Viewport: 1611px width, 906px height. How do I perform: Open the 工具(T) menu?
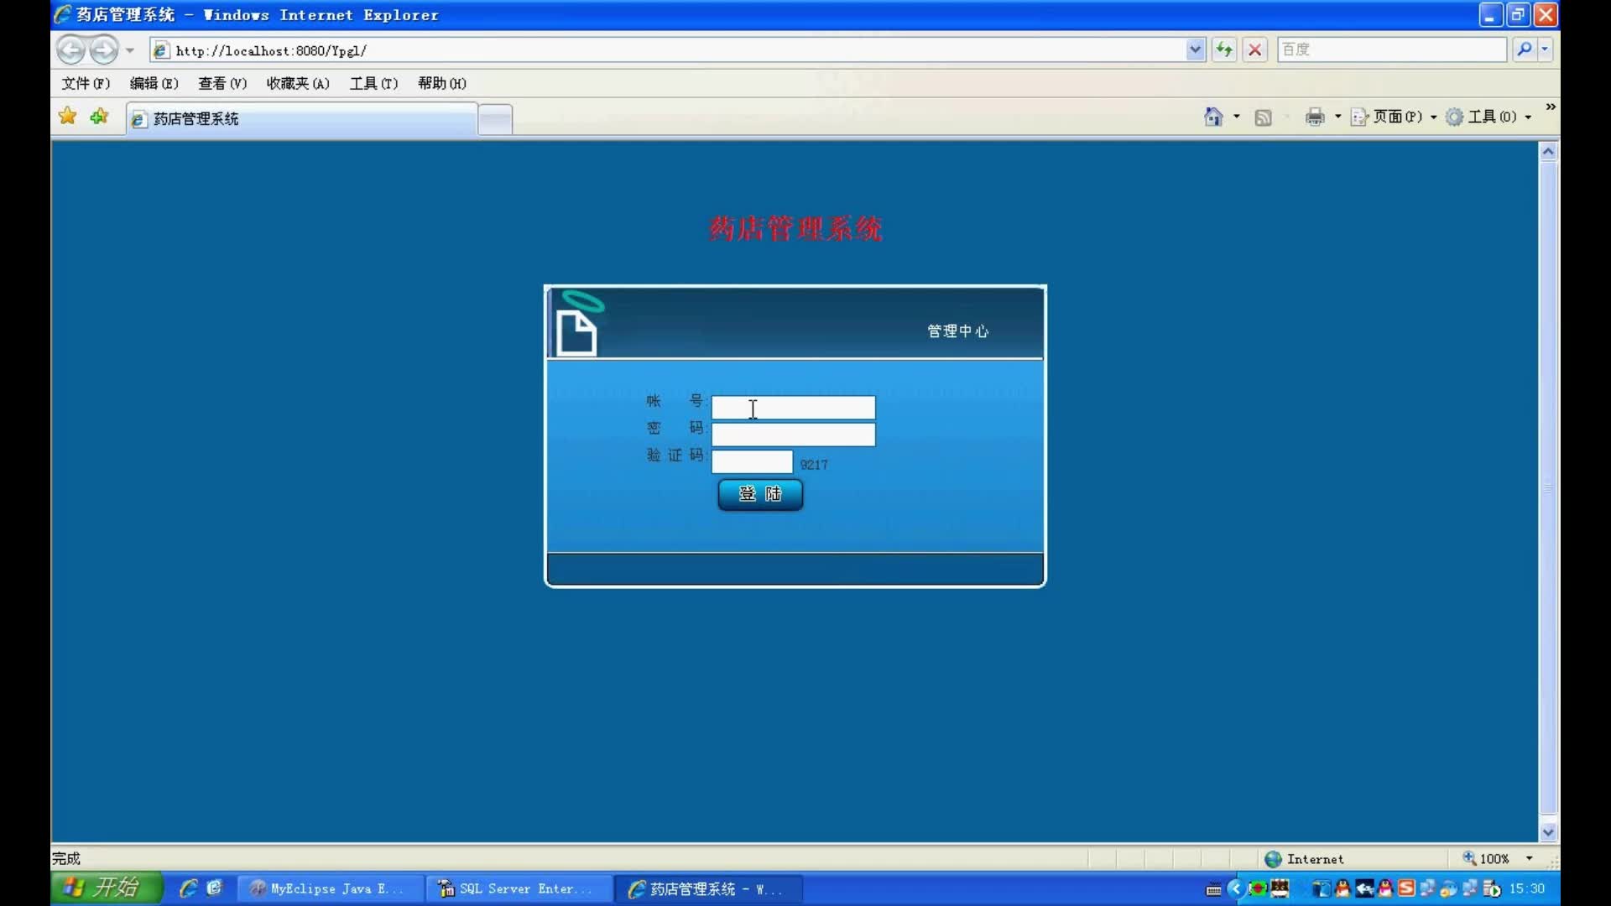pyautogui.click(x=373, y=83)
